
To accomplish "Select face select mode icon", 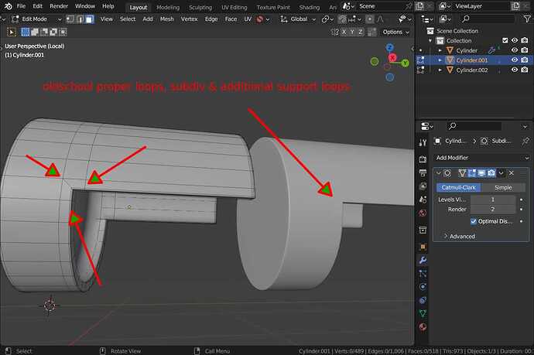I will point(89,19).
